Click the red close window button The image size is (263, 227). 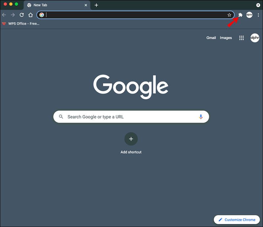coord(5,4)
